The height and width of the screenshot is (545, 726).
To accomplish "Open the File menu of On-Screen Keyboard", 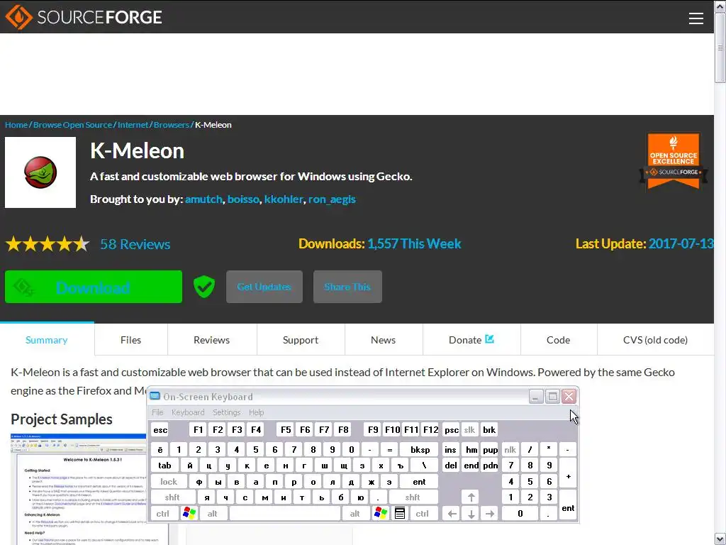I will pos(157,412).
